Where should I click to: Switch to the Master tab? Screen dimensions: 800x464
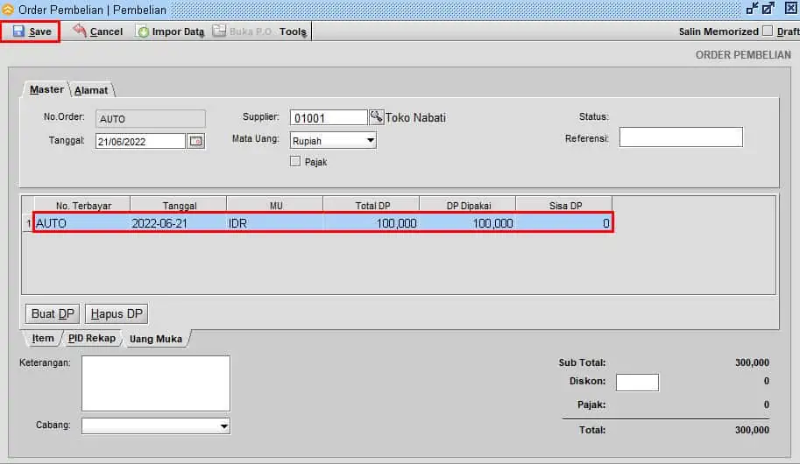click(46, 90)
